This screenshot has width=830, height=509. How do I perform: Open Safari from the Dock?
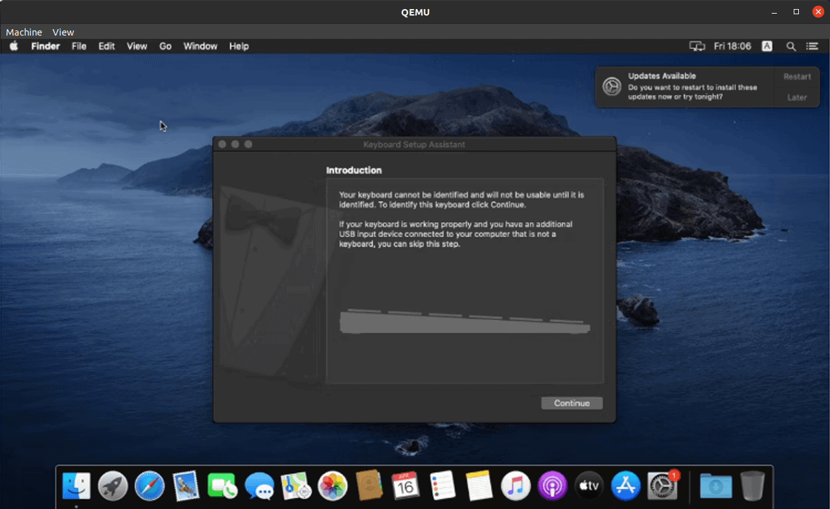point(150,486)
